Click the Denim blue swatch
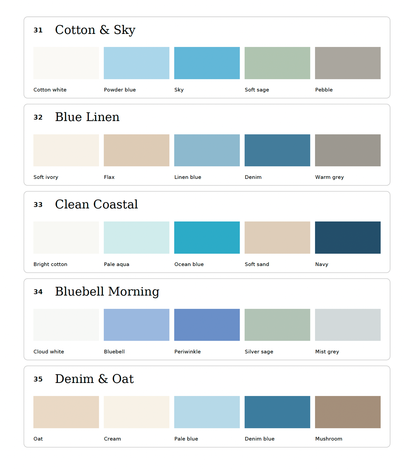Viewport: 407px width, 472px height. tap(277, 412)
